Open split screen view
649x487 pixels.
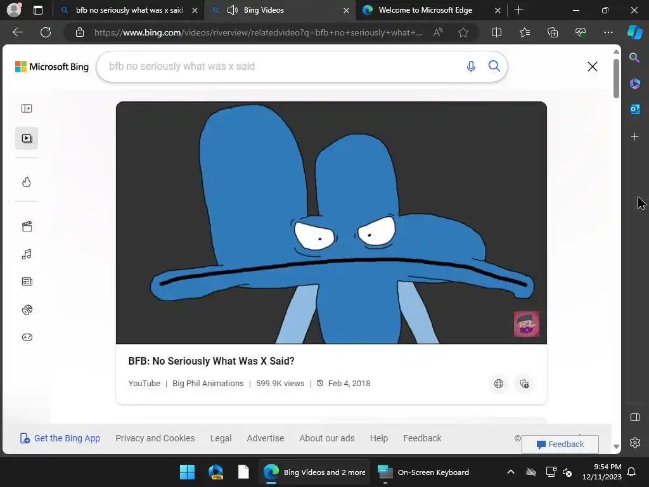(496, 32)
